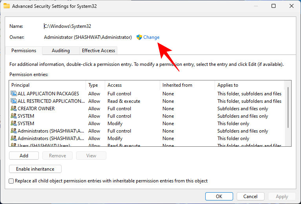
Task: Click the Administrators group icon with Full control
Action: tap(14, 131)
